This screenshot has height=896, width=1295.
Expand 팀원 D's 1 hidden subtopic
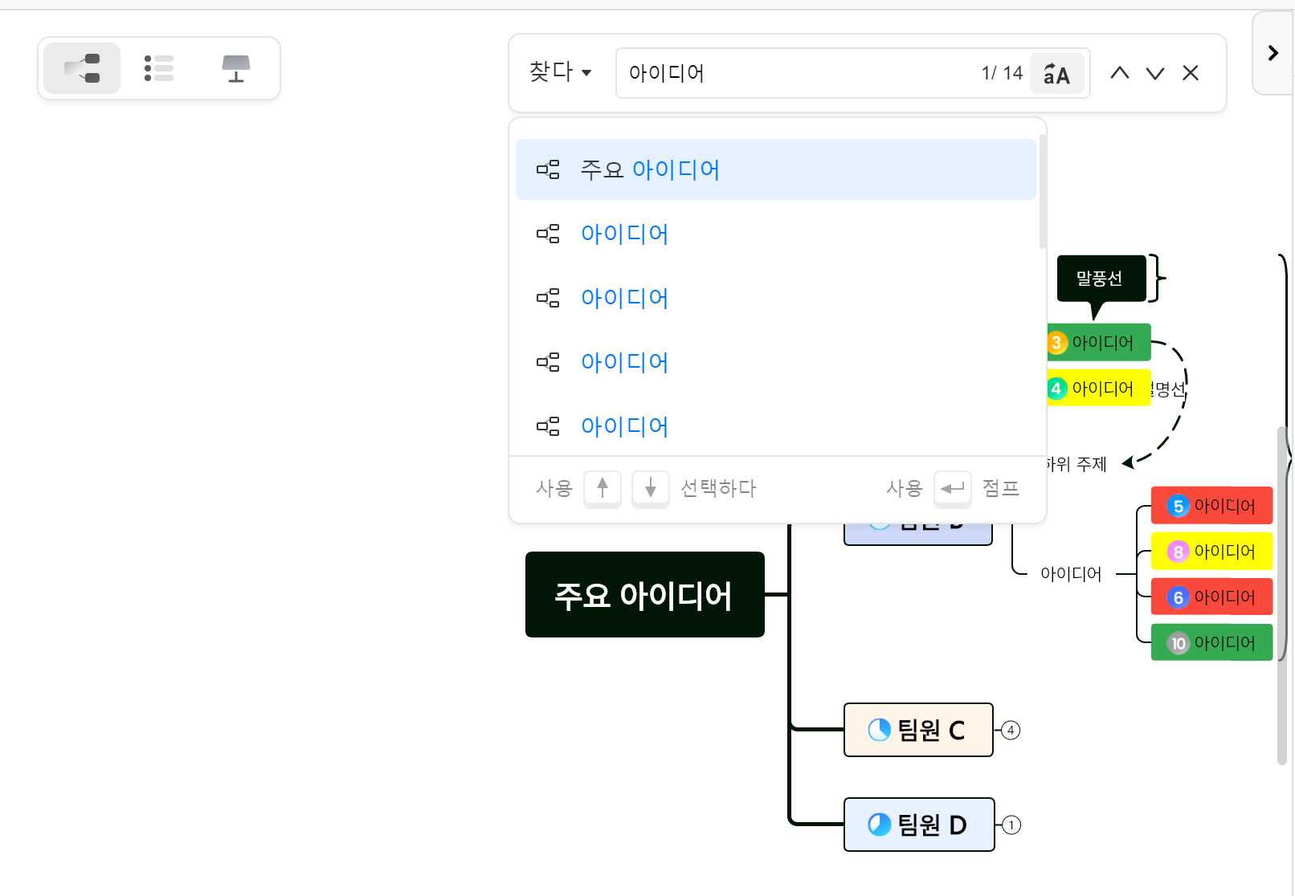(x=1011, y=825)
